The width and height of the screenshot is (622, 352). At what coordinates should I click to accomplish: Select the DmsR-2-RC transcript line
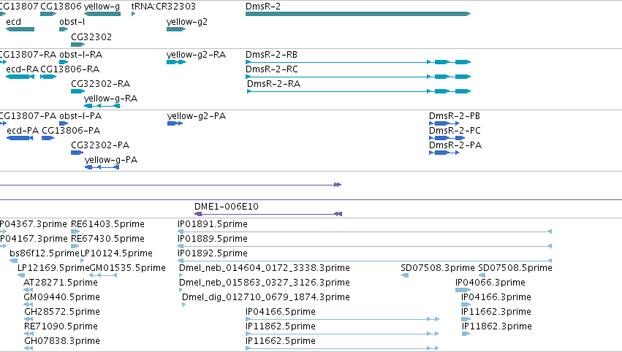(358, 77)
